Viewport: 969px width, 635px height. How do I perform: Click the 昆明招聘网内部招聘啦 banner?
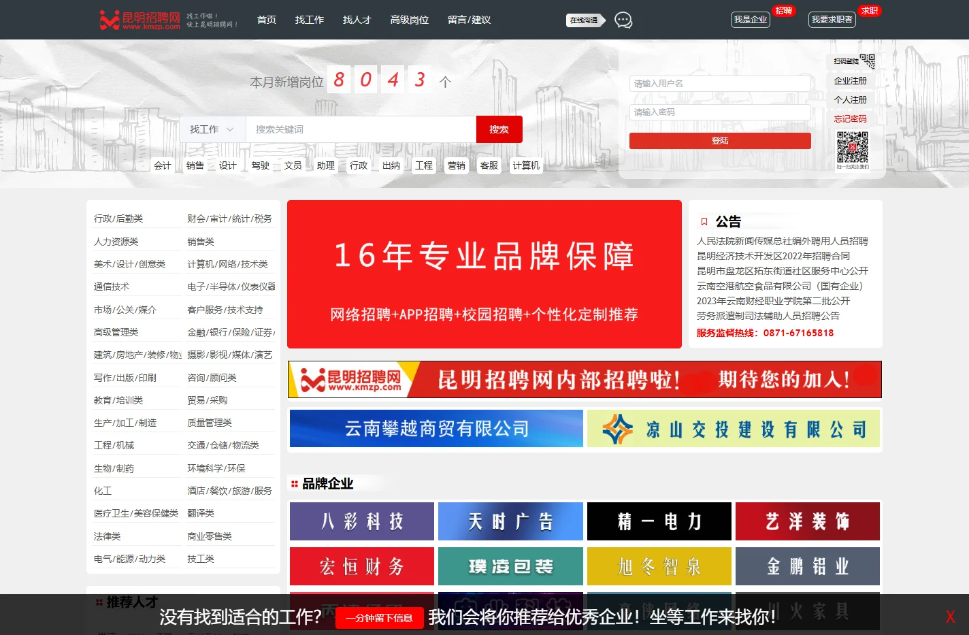click(x=585, y=379)
